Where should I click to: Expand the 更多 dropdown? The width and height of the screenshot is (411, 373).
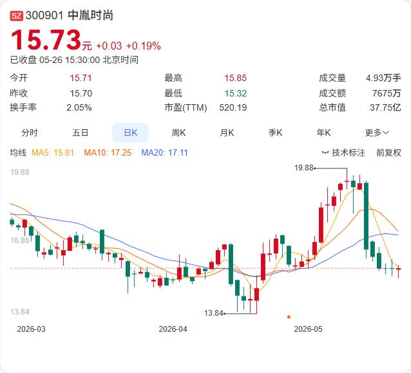click(377, 132)
